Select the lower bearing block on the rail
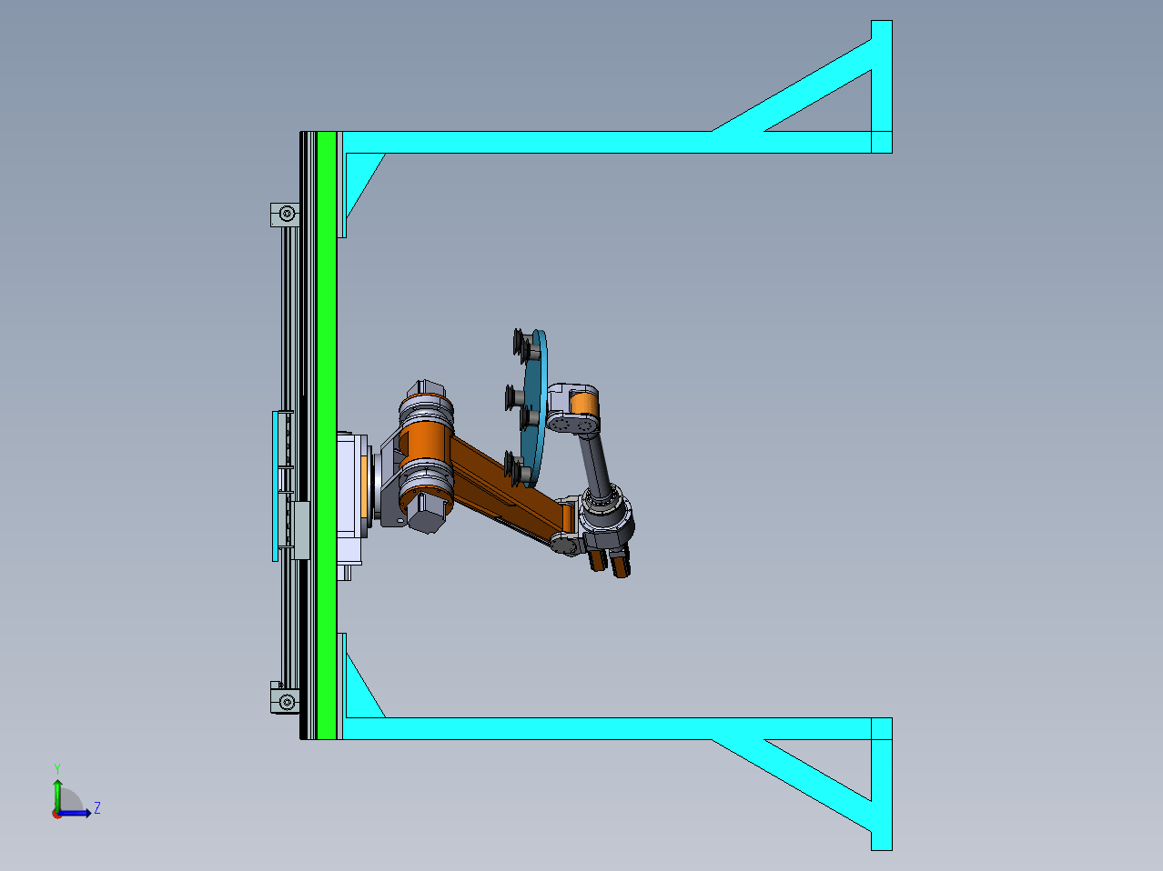 (286, 701)
